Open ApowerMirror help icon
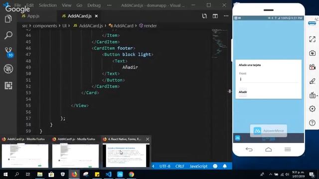The image size is (319, 179). pyautogui.click(x=313, y=123)
